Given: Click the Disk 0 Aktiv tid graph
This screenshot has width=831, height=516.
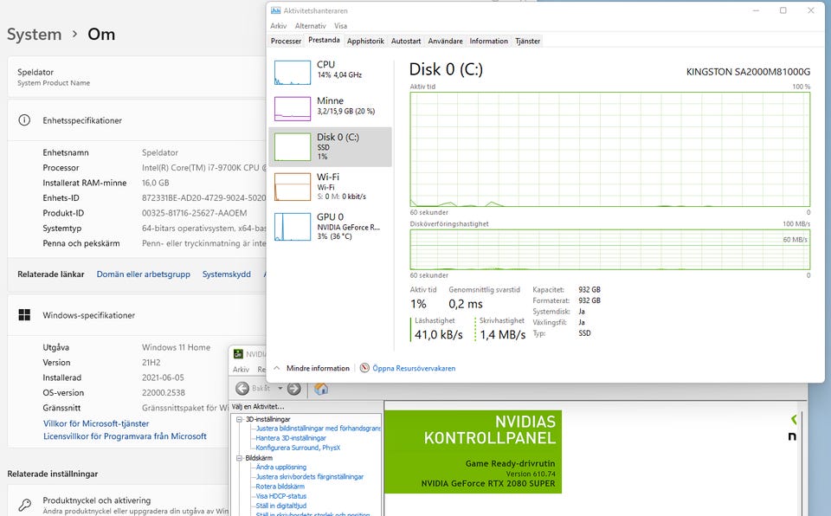Looking at the screenshot, I should point(610,149).
